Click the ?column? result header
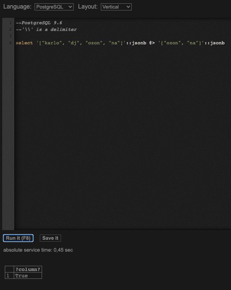Image resolution: width=231 pixels, height=290 pixels. [28, 269]
